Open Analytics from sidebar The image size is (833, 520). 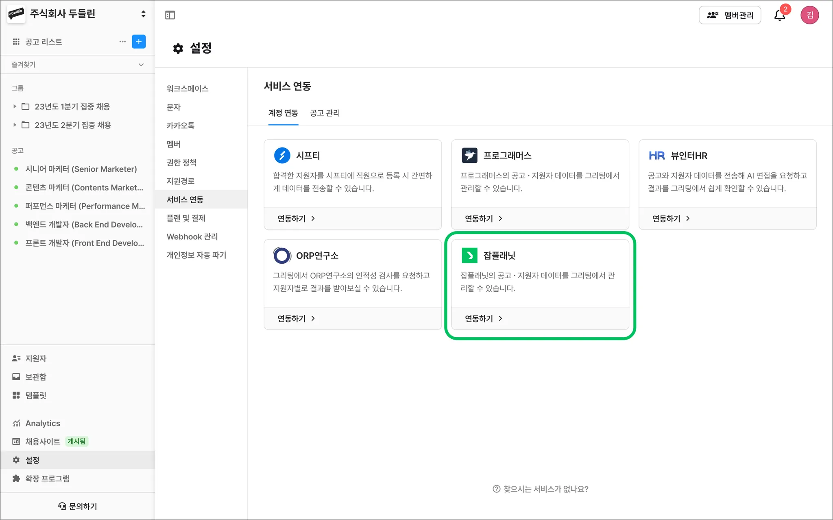click(x=42, y=423)
